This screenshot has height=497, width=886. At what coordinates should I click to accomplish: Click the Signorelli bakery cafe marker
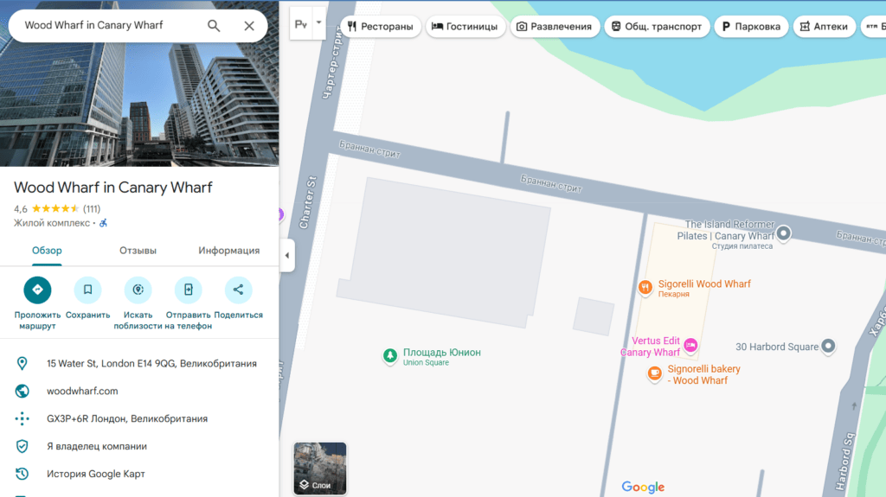pos(654,373)
